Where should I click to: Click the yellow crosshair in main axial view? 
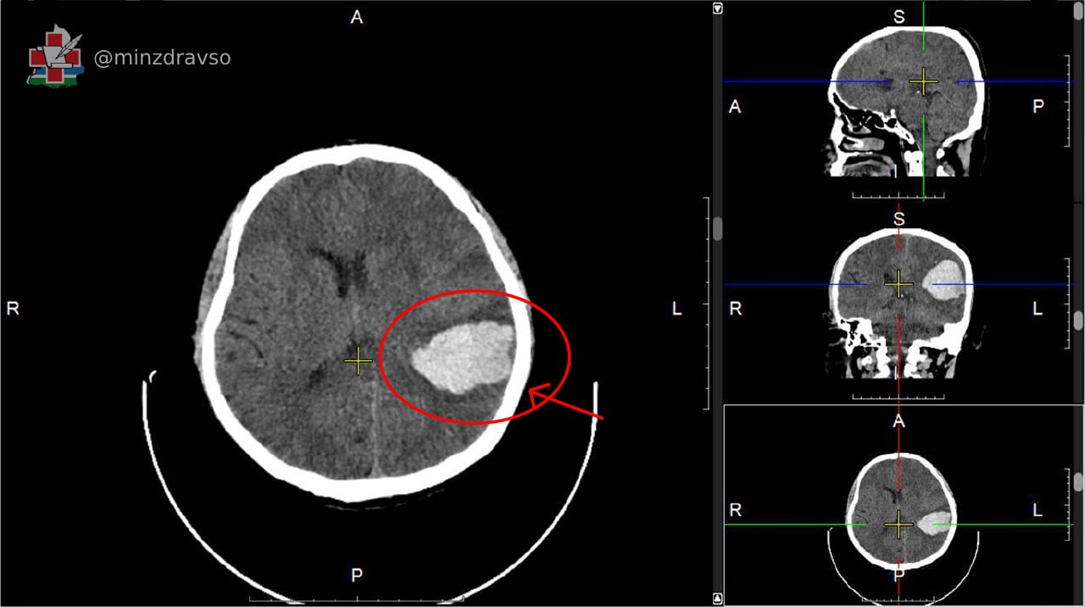coord(358,361)
